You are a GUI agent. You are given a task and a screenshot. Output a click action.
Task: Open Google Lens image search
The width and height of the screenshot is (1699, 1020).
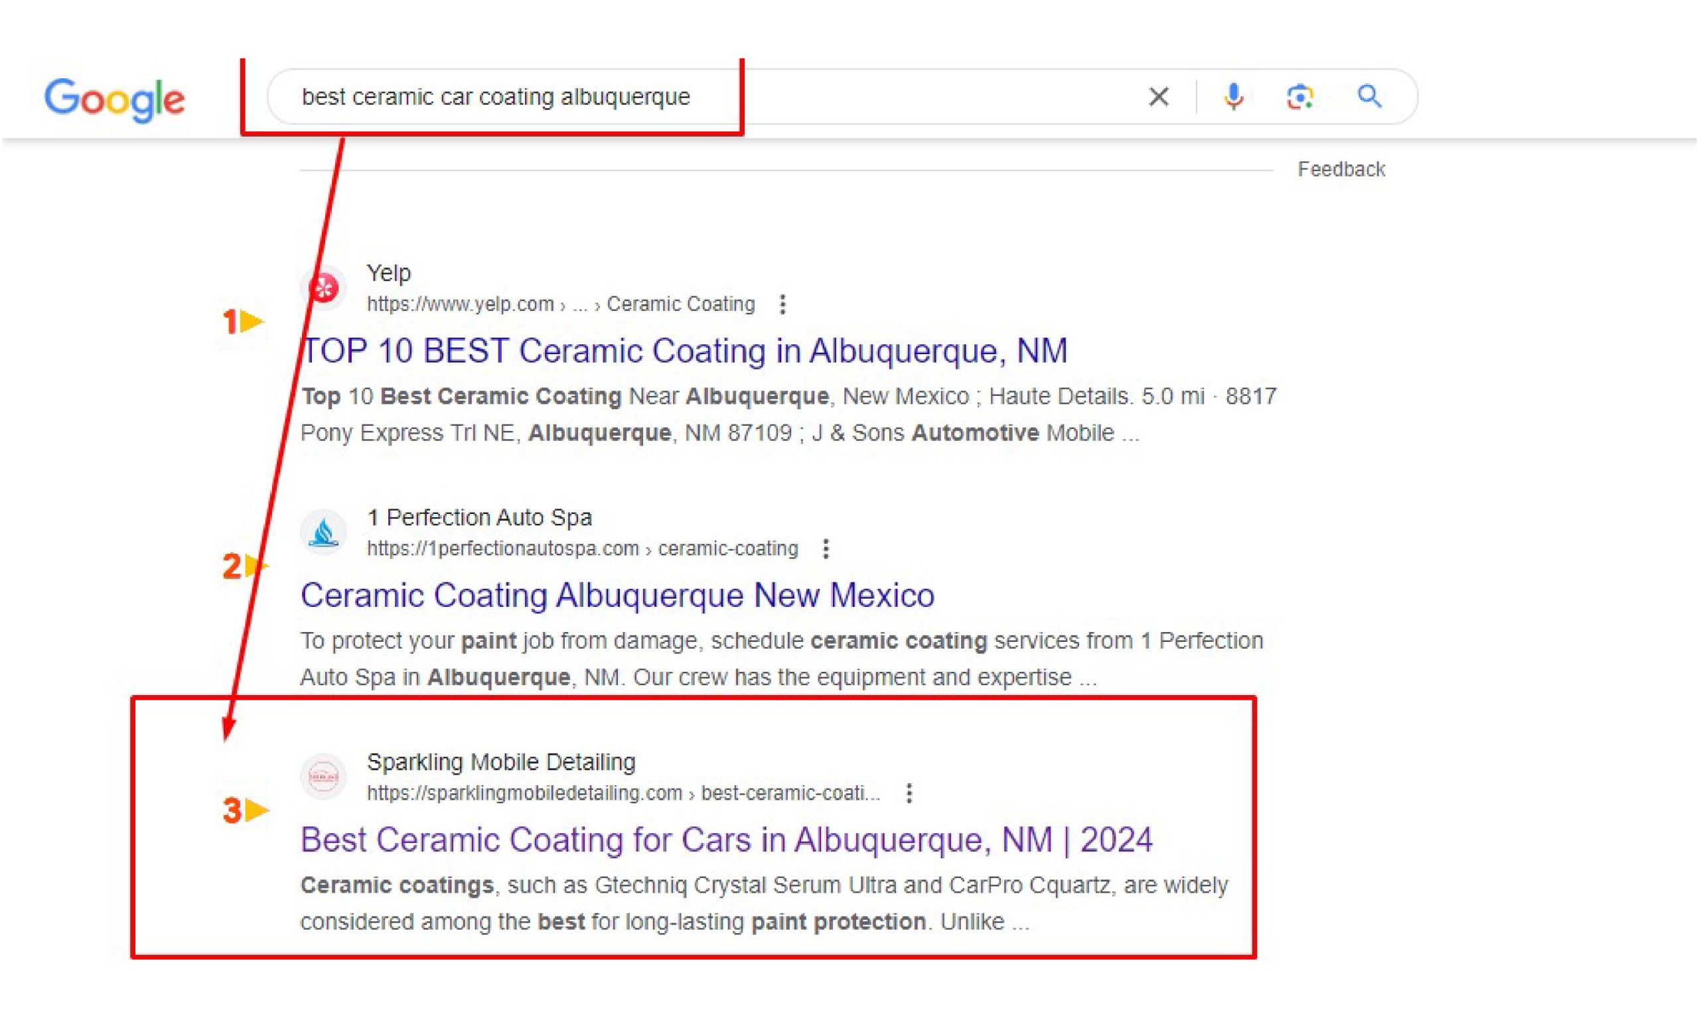pyautogui.click(x=1300, y=97)
